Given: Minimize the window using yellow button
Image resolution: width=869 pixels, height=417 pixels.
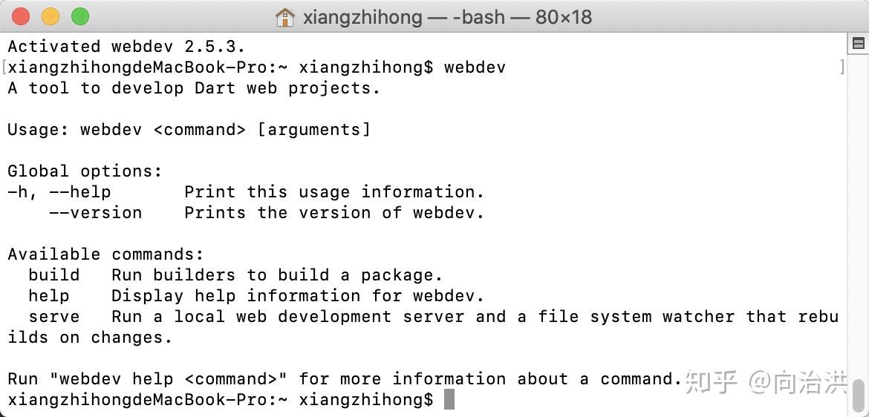Looking at the screenshot, I should (x=51, y=16).
